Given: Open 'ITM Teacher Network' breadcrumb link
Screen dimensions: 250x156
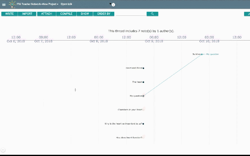Looking at the screenshot, I should [29, 5].
